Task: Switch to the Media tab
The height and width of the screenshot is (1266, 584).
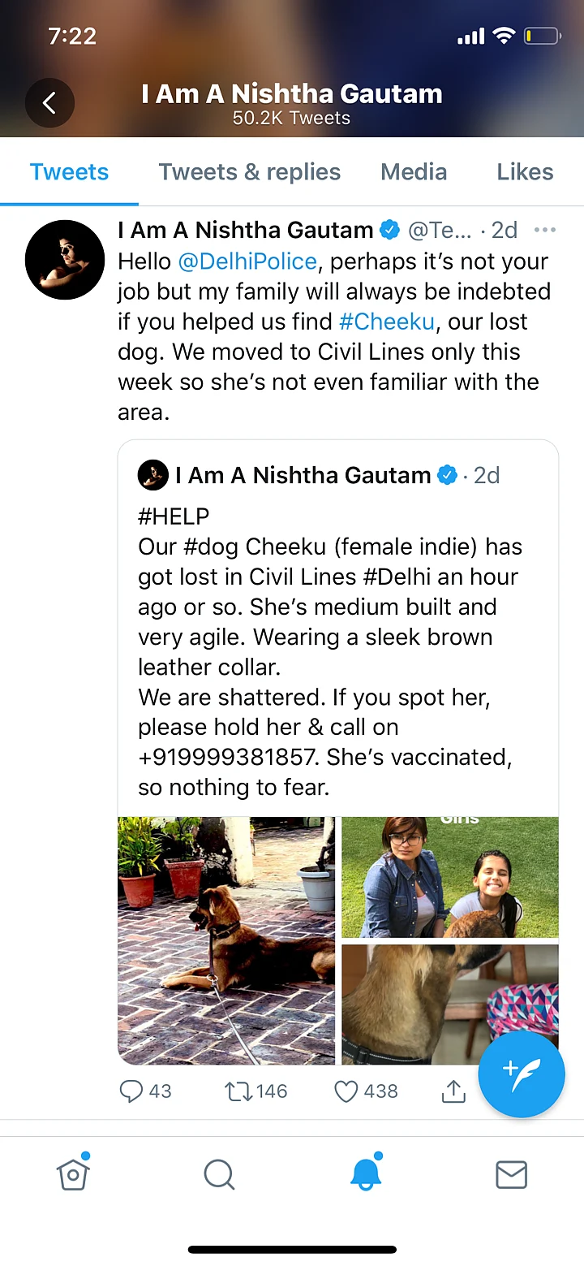Action: pos(414,172)
